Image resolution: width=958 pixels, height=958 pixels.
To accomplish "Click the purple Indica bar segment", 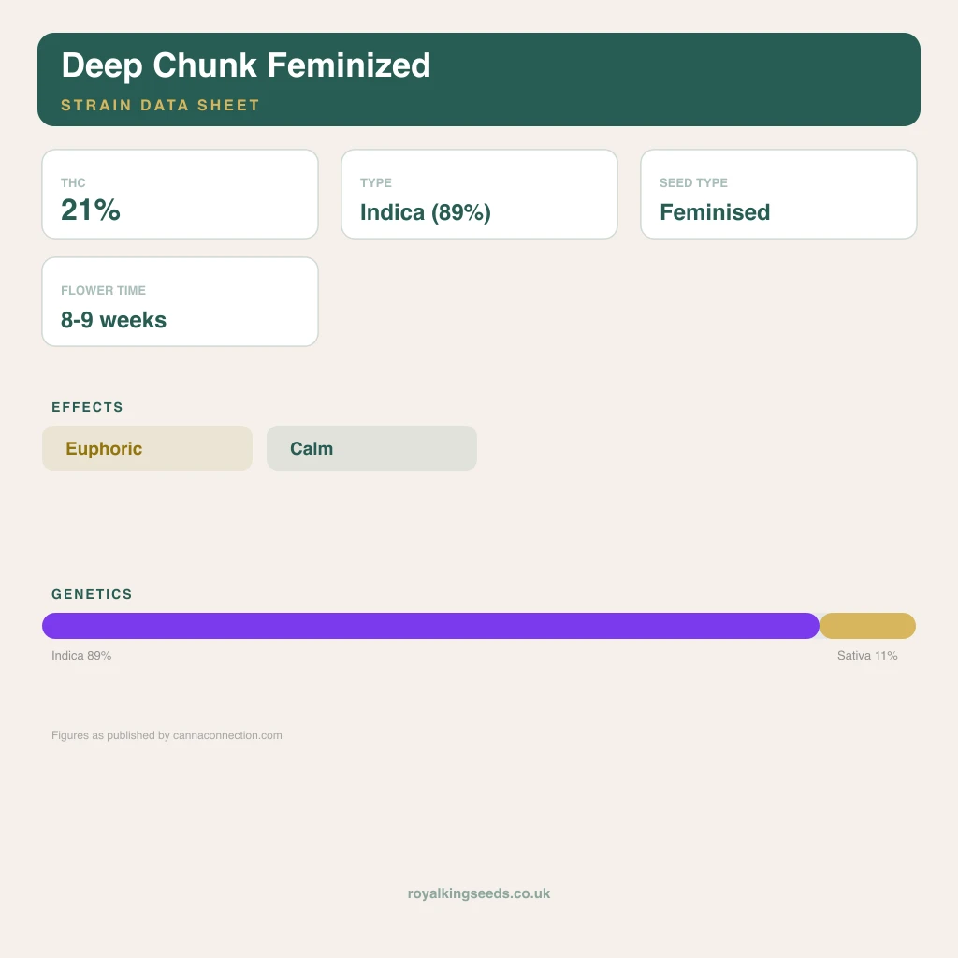I will click(430, 626).
